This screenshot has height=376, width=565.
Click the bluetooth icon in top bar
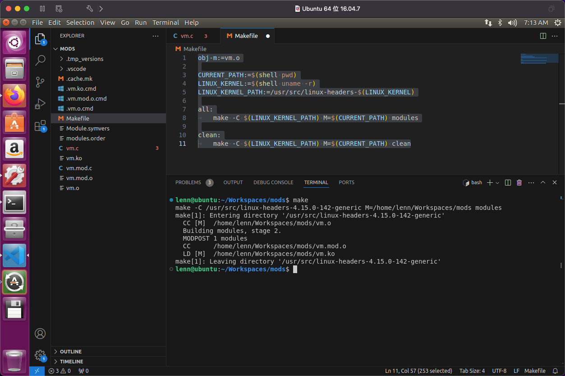click(500, 23)
